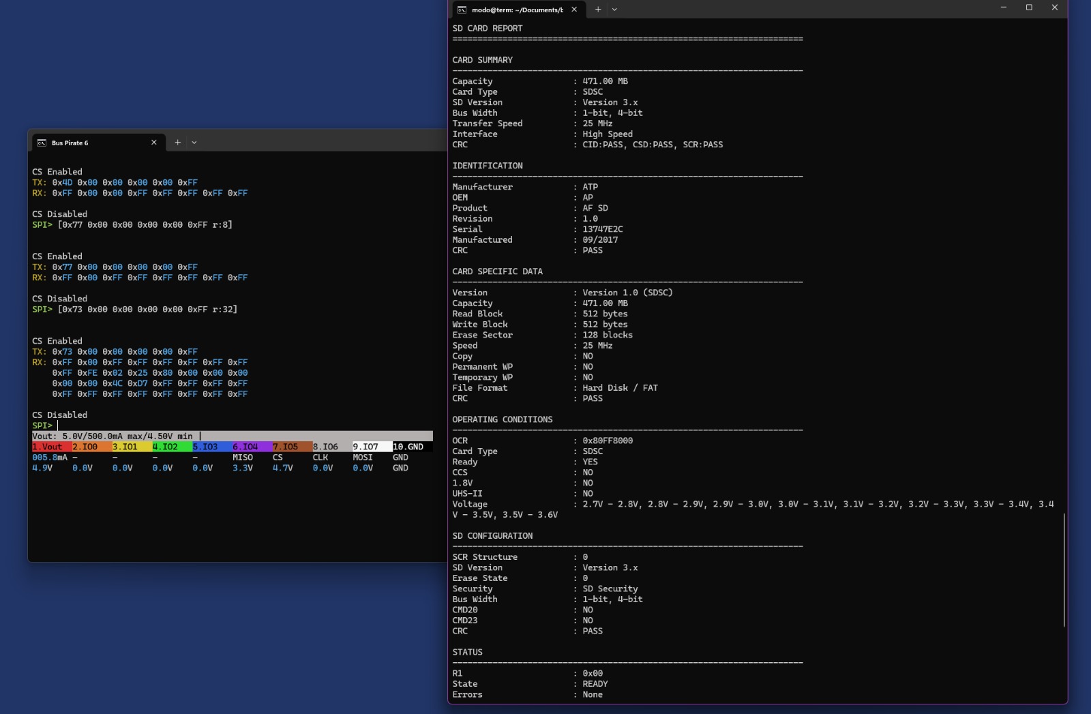Open new tab in Bus Pirate window
The image size is (1091, 714).
177,143
